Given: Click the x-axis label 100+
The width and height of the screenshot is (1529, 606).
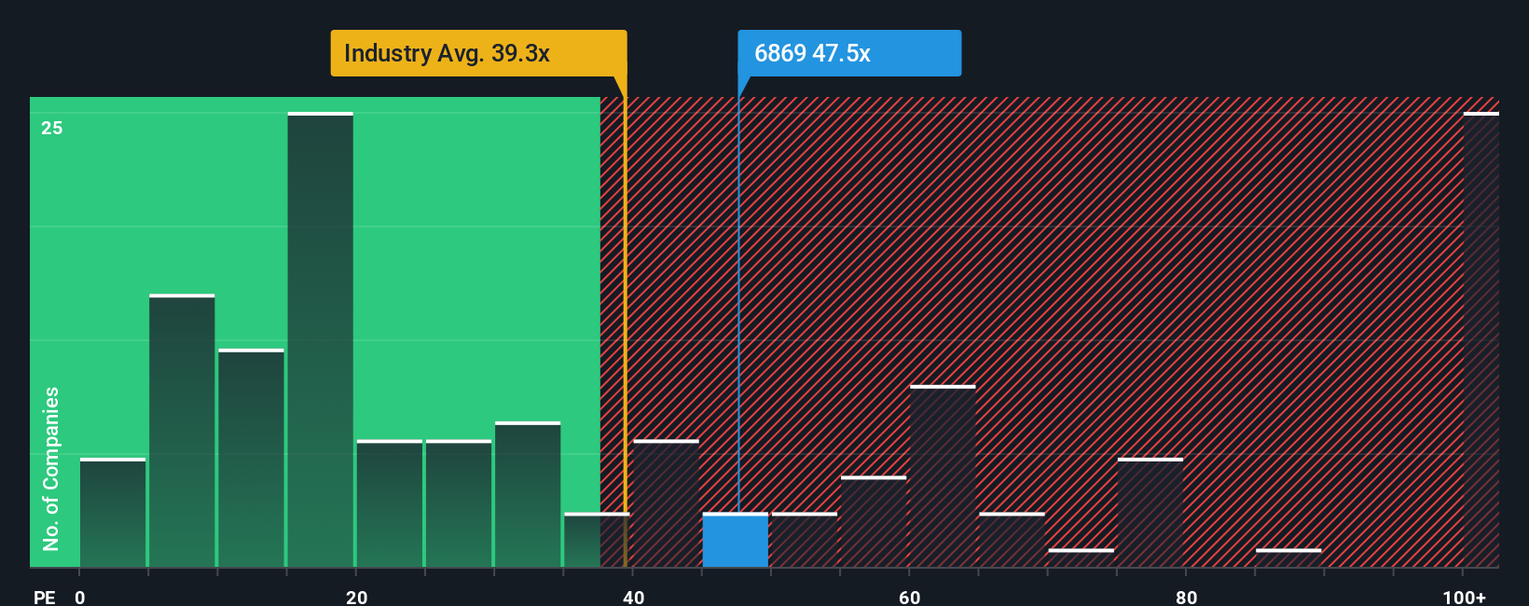Looking at the screenshot, I should (1464, 598).
